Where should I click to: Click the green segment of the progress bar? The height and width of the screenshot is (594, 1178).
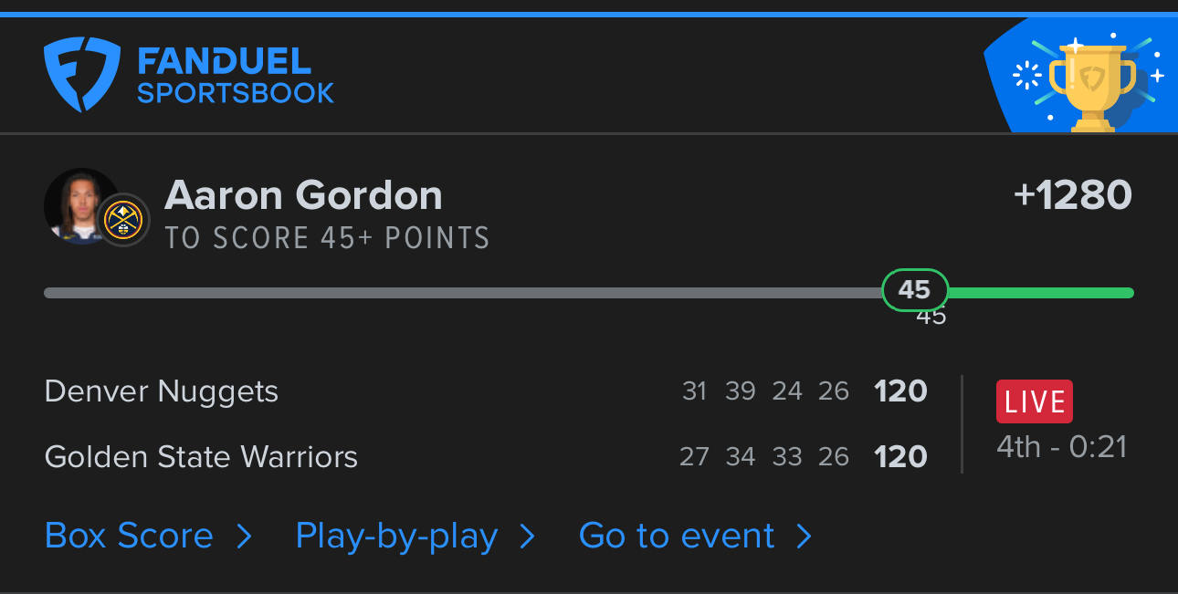coord(1041,293)
